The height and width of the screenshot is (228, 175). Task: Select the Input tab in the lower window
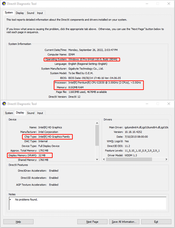click(40, 113)
